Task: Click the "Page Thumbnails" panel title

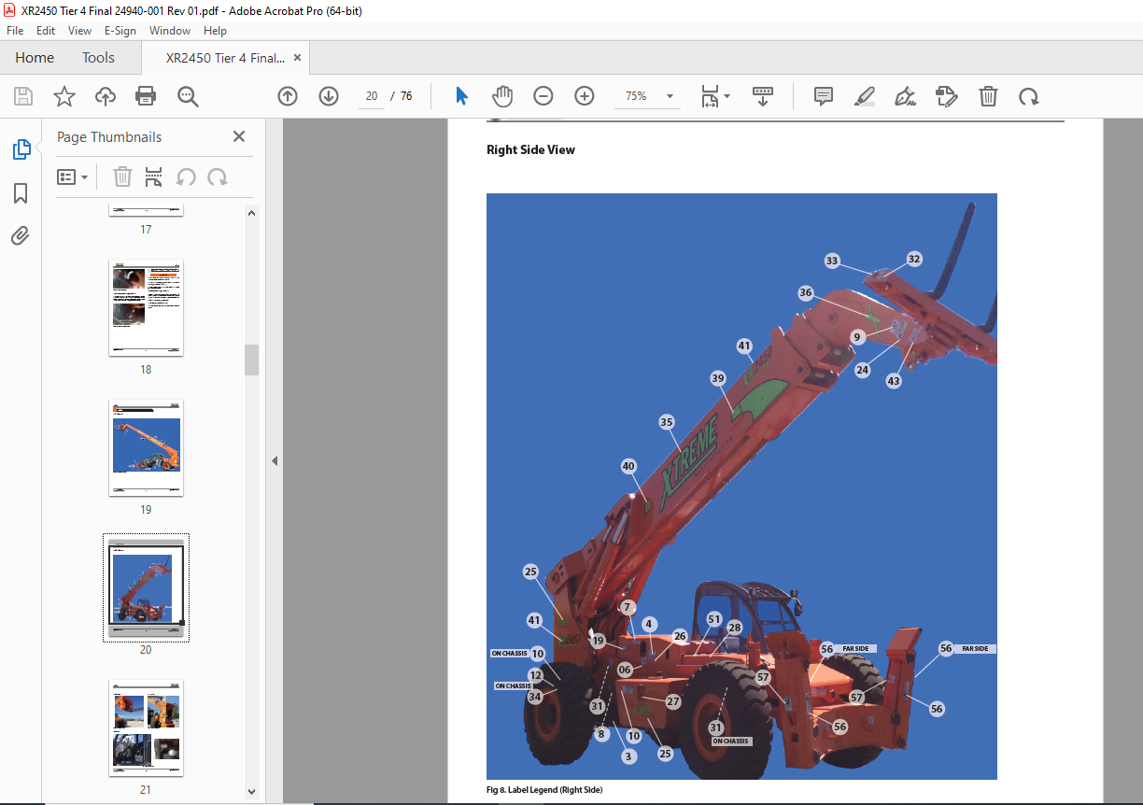Action: click(109, 136)
